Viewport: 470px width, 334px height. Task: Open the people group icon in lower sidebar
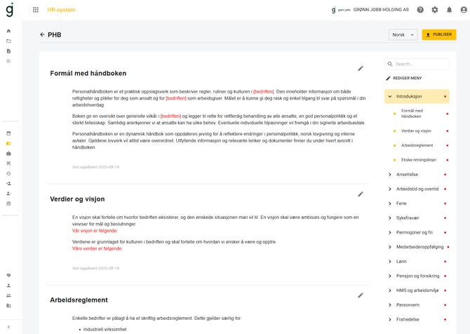pos(8,295)
